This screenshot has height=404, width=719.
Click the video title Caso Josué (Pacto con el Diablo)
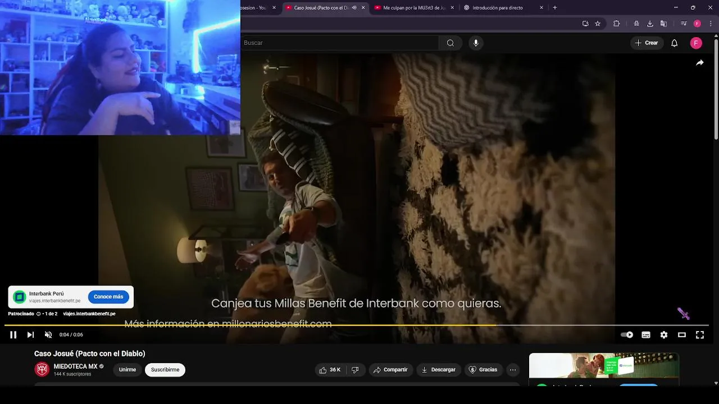click(90, 353)
